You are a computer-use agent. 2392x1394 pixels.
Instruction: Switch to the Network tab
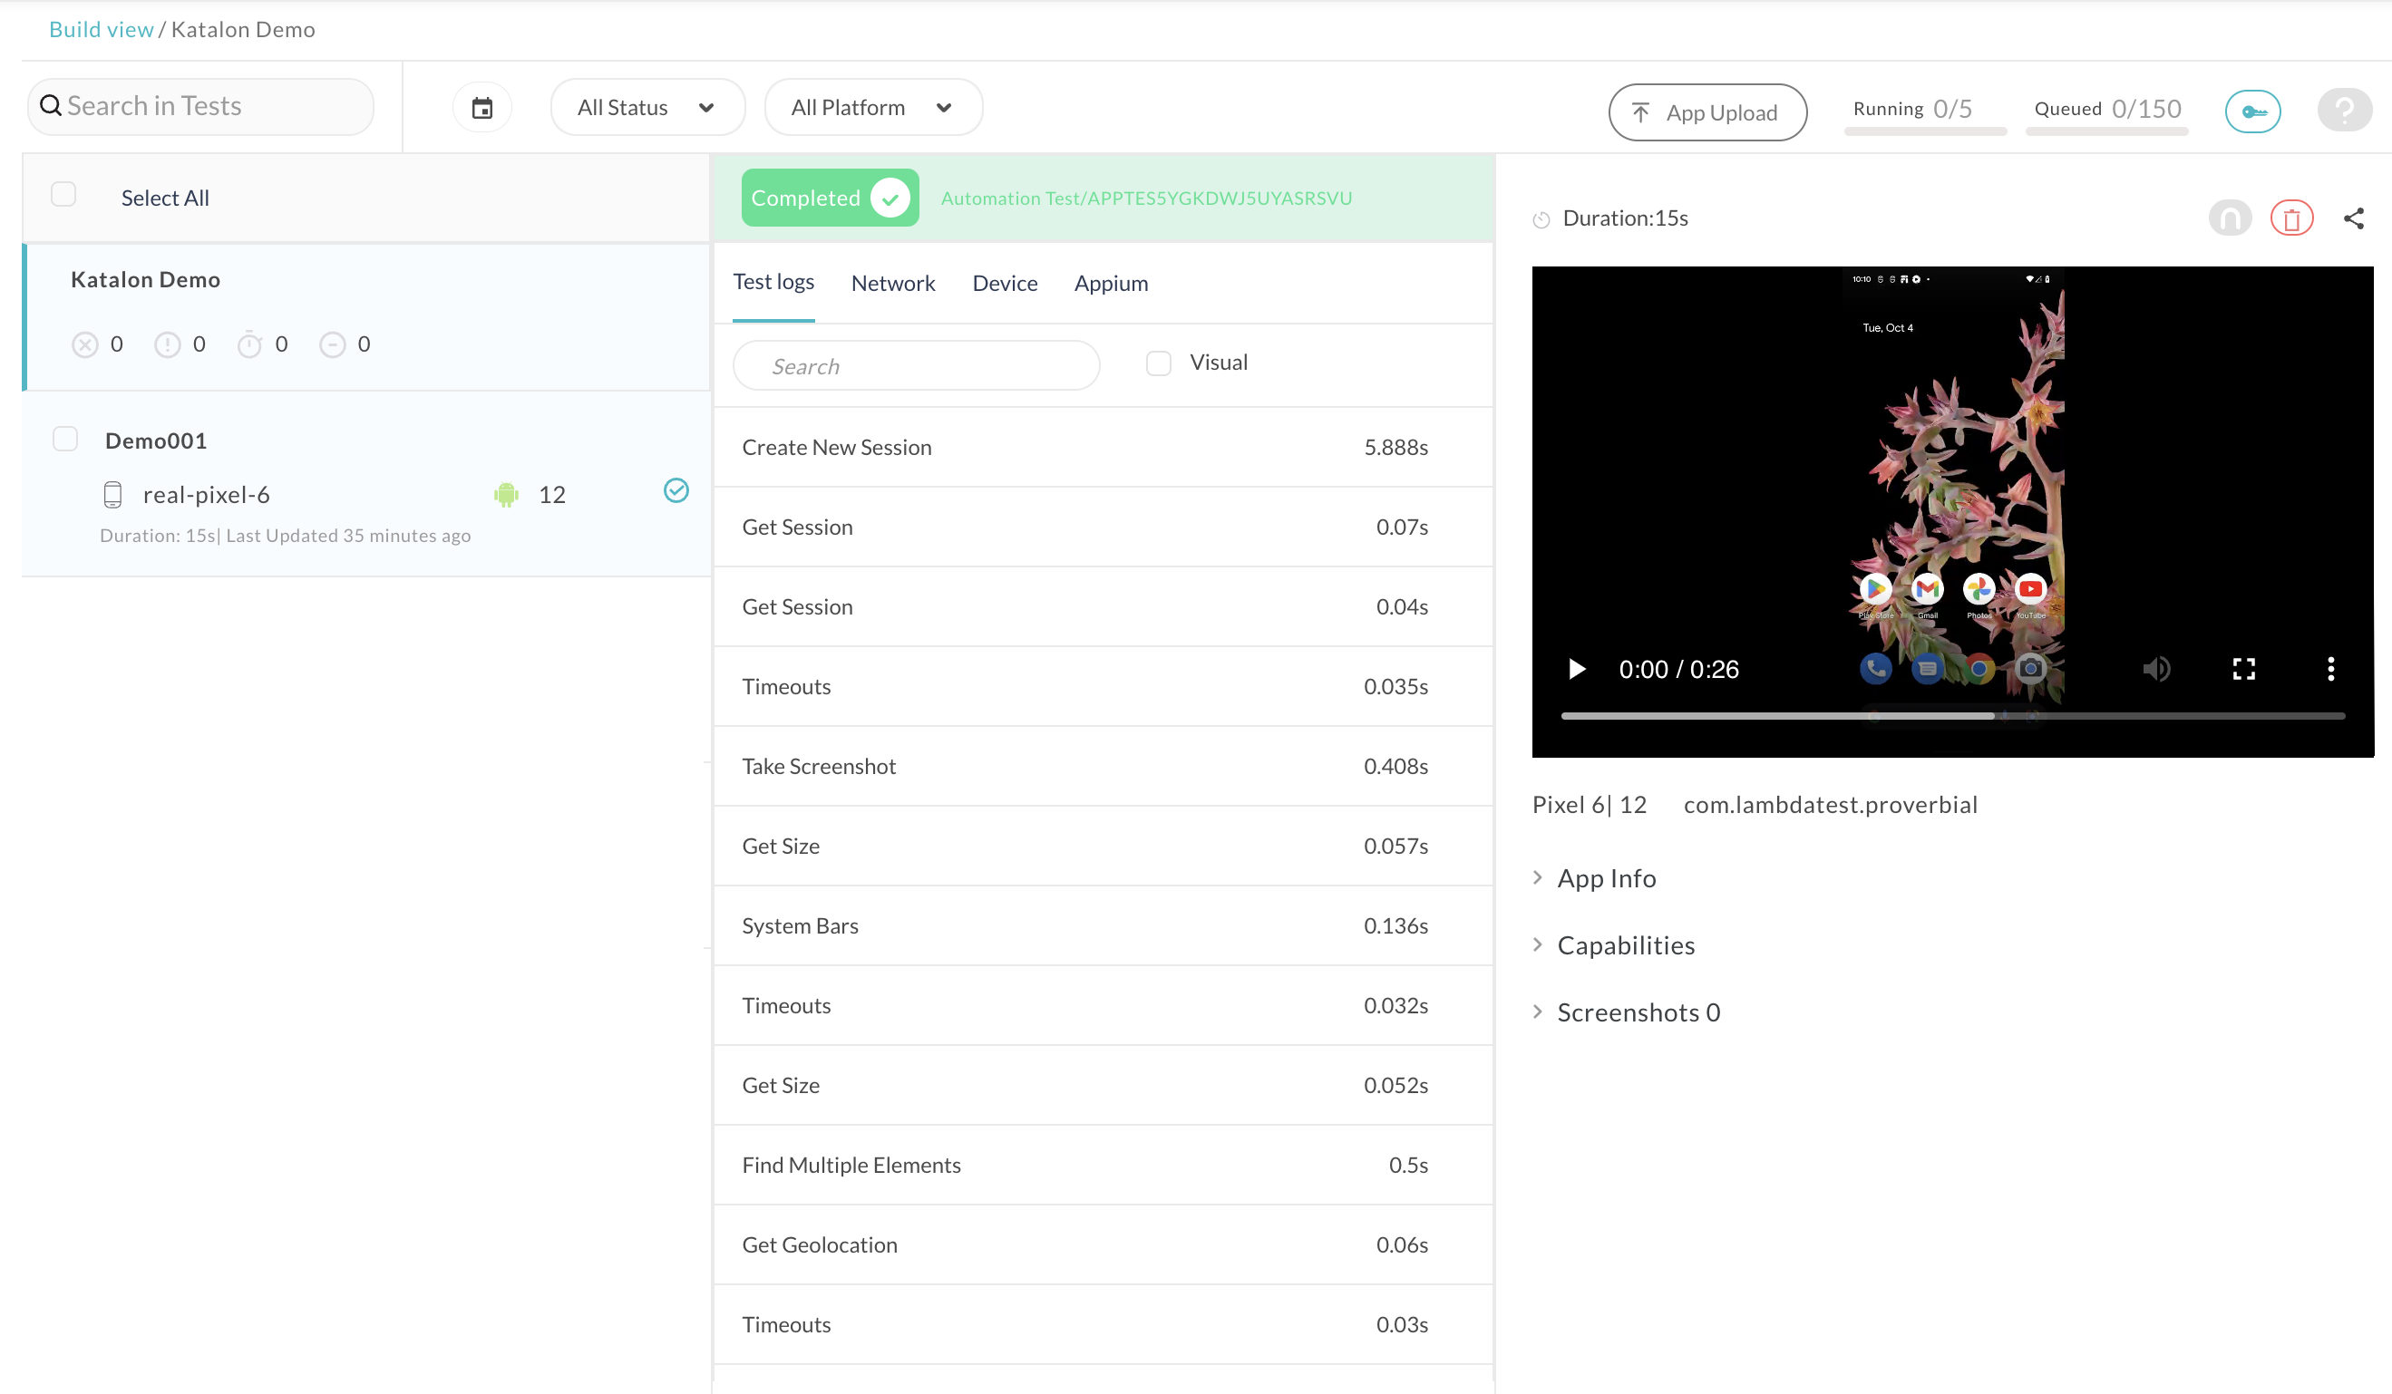click(x=892, y=284)
